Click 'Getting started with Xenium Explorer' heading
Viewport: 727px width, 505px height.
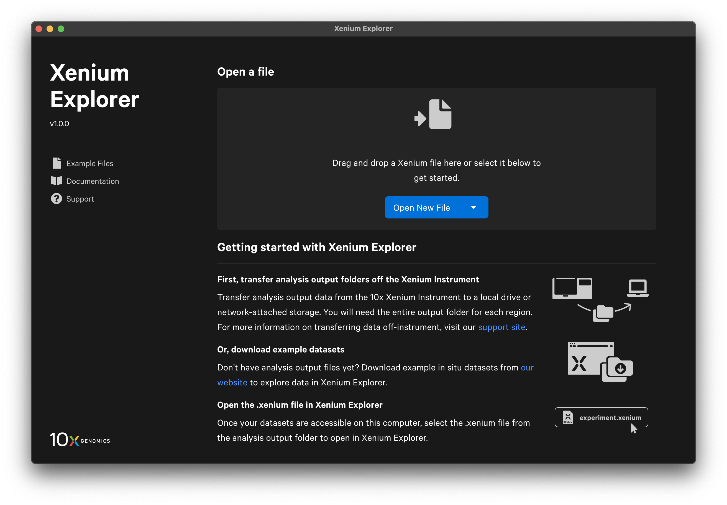point(317,247)
